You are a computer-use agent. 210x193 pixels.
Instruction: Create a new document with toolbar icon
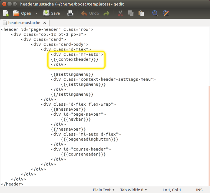pos(6,13)
